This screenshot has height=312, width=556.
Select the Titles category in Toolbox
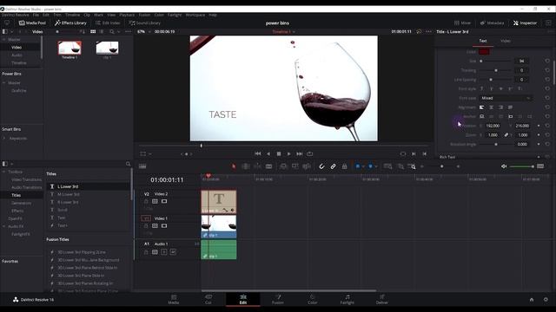pyautogui.click(x=16, y=195)
